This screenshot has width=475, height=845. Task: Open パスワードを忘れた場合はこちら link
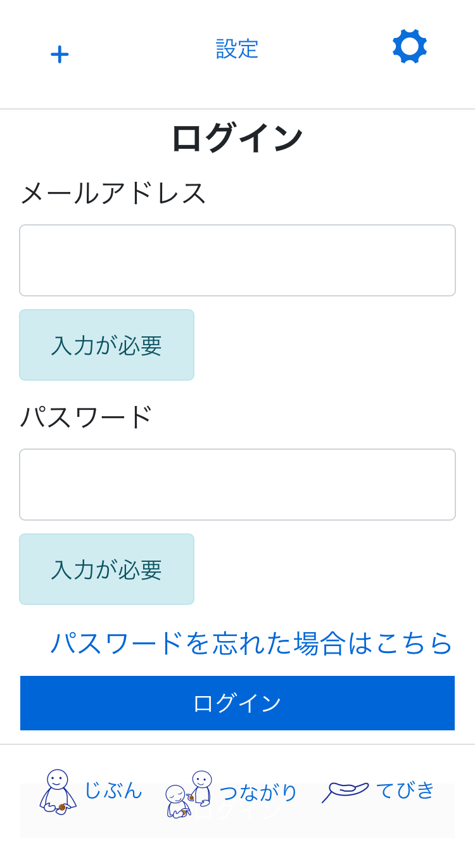(251, 643)
